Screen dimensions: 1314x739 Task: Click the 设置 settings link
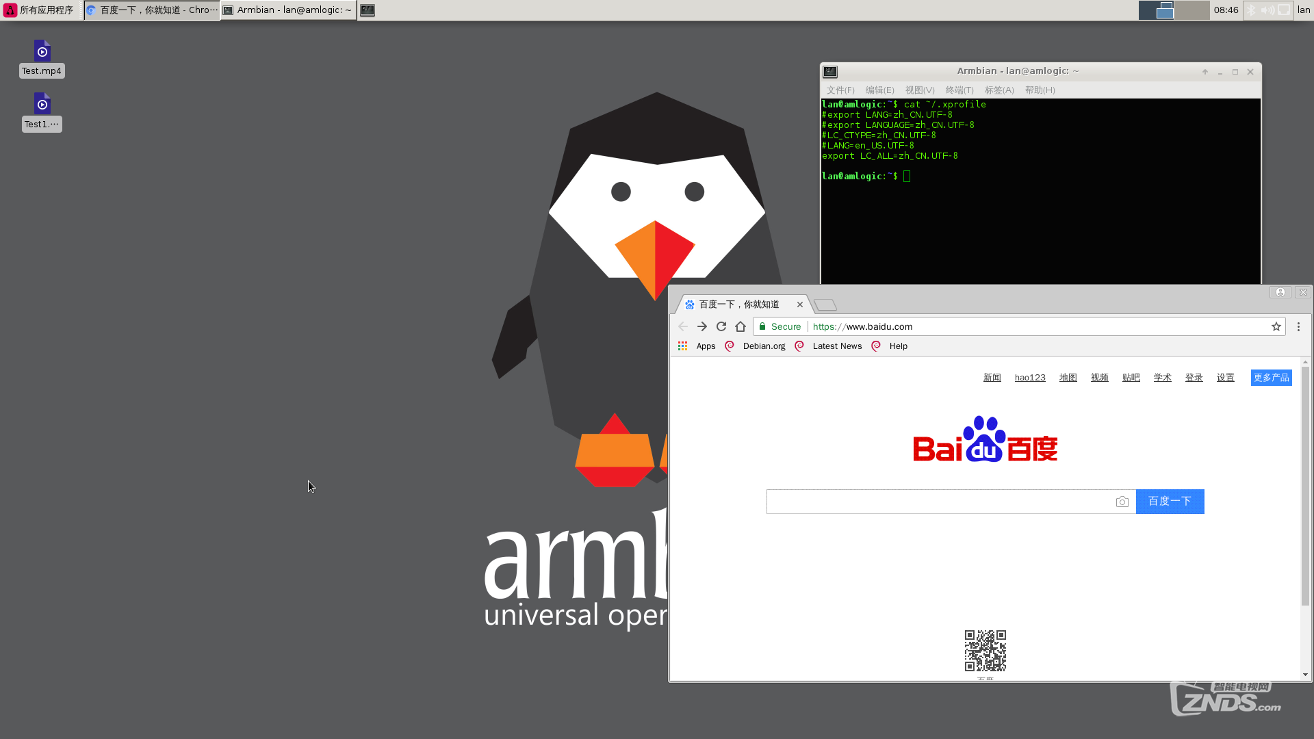click(x=1225, y=378)
